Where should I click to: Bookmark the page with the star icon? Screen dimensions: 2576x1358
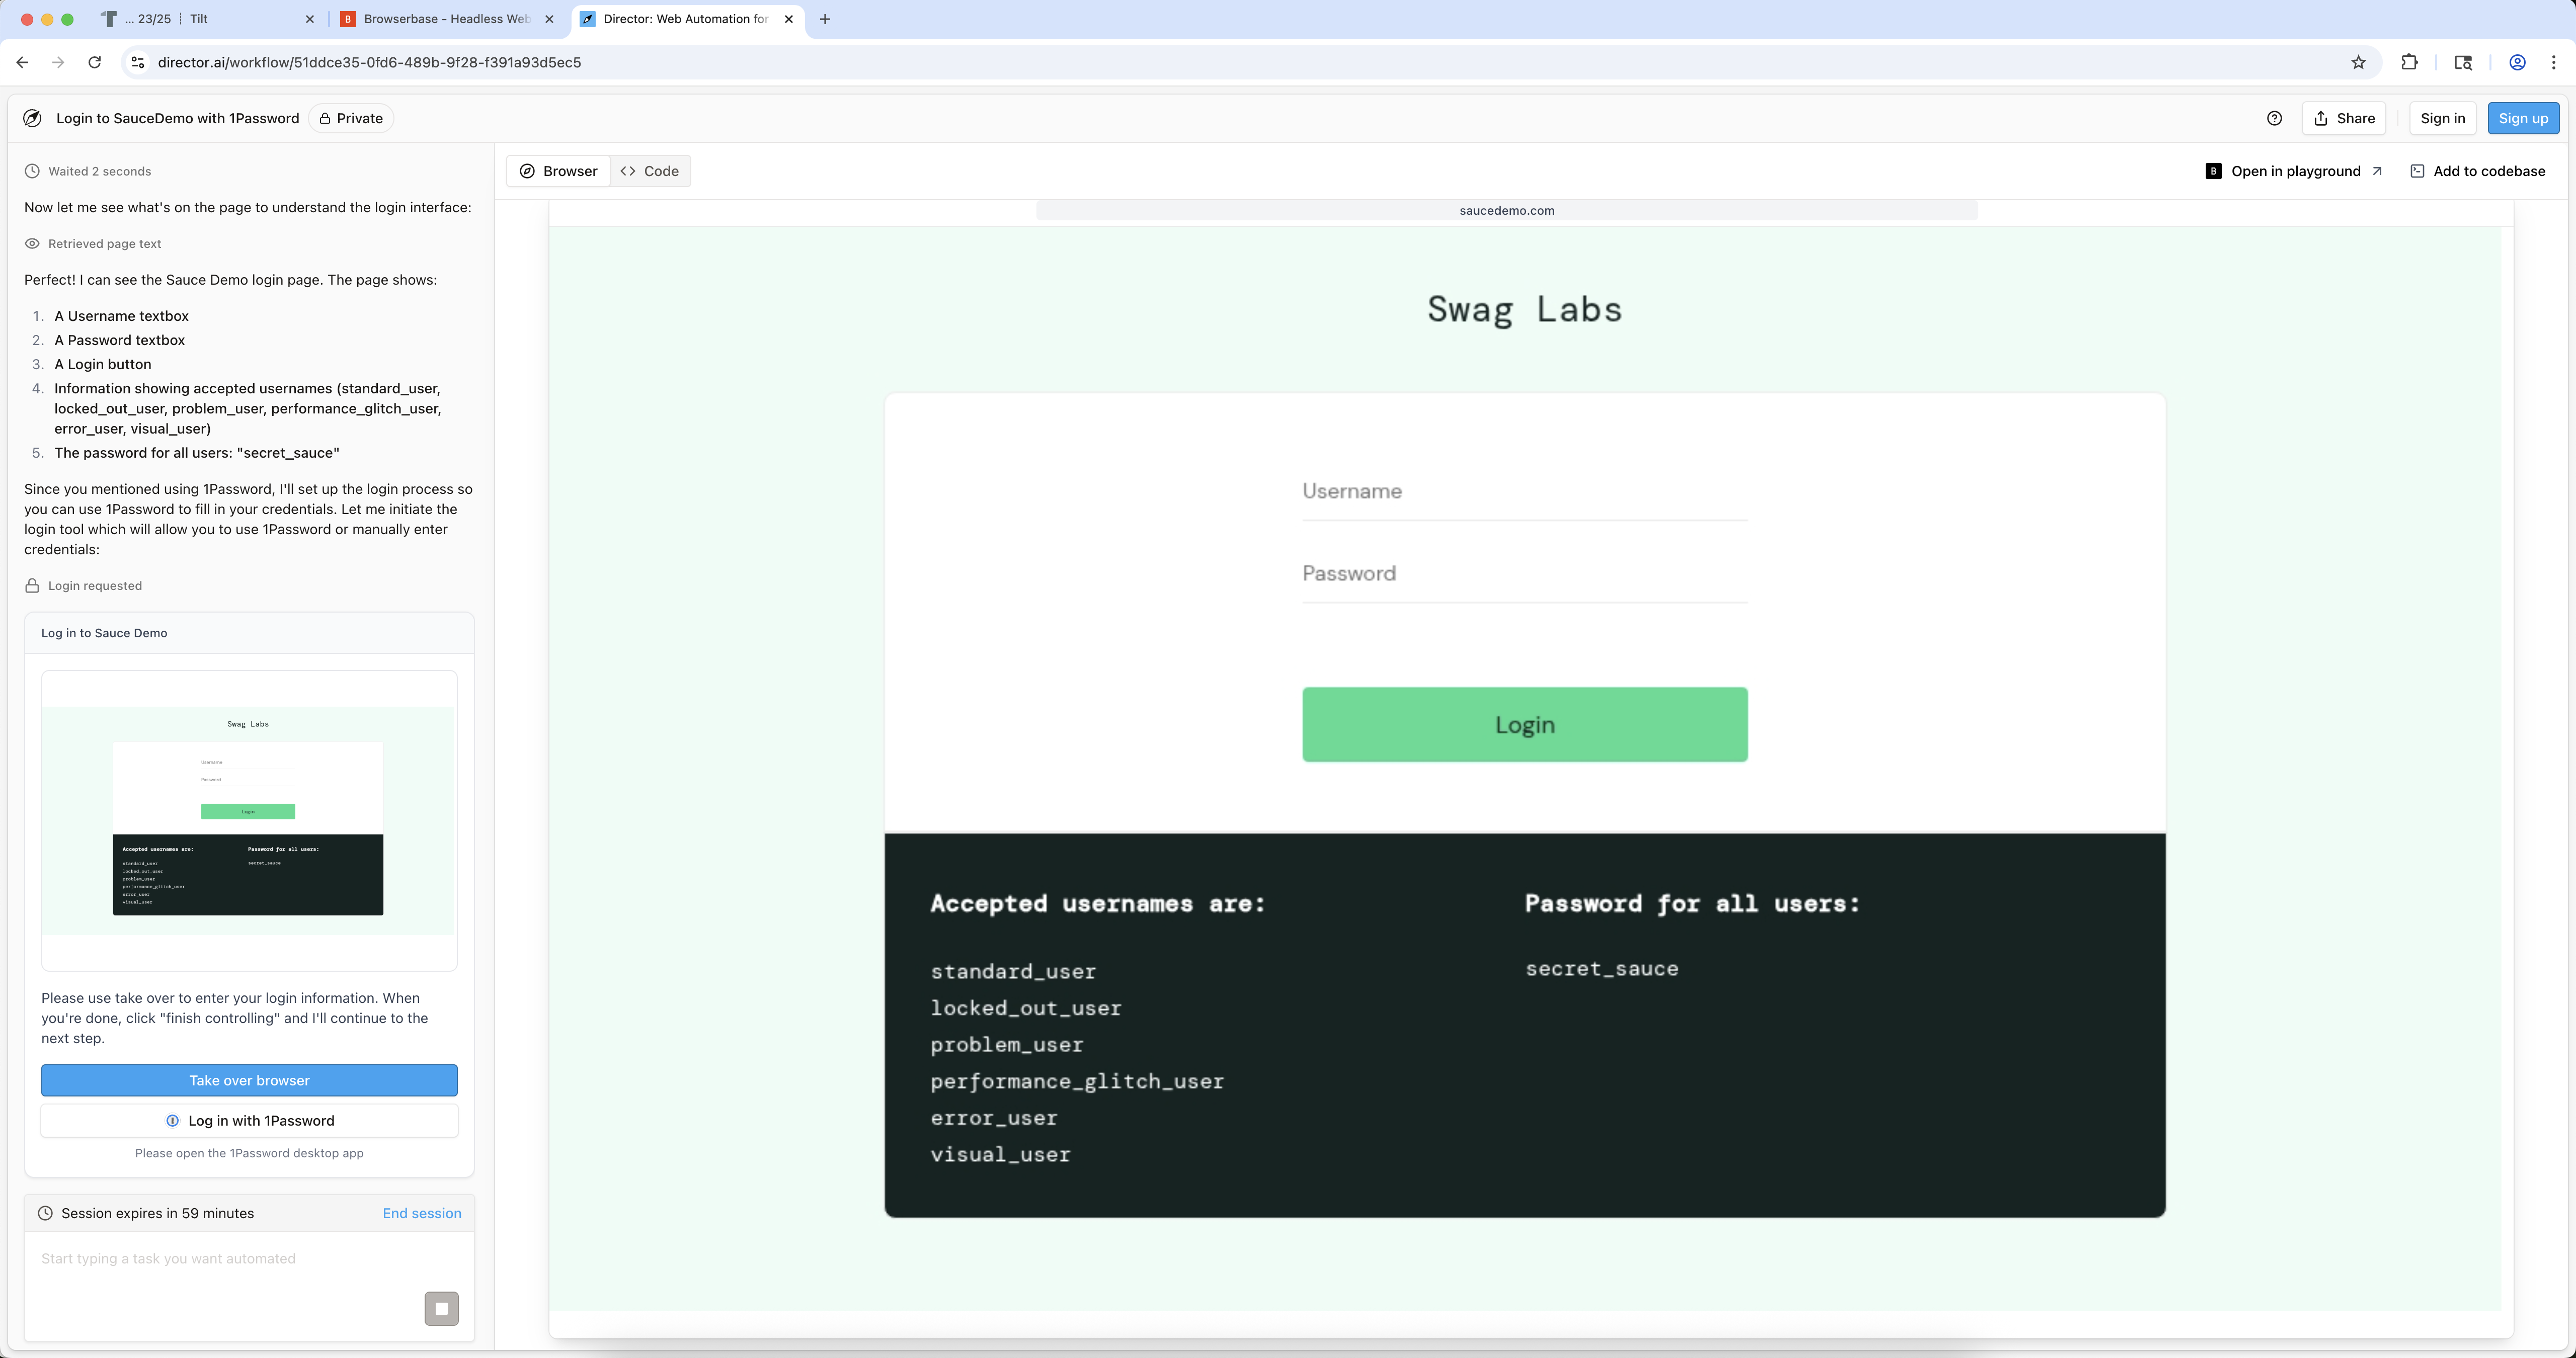coord(2358,62)
